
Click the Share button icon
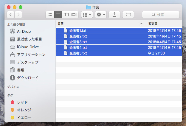click(x=114, y=14)
